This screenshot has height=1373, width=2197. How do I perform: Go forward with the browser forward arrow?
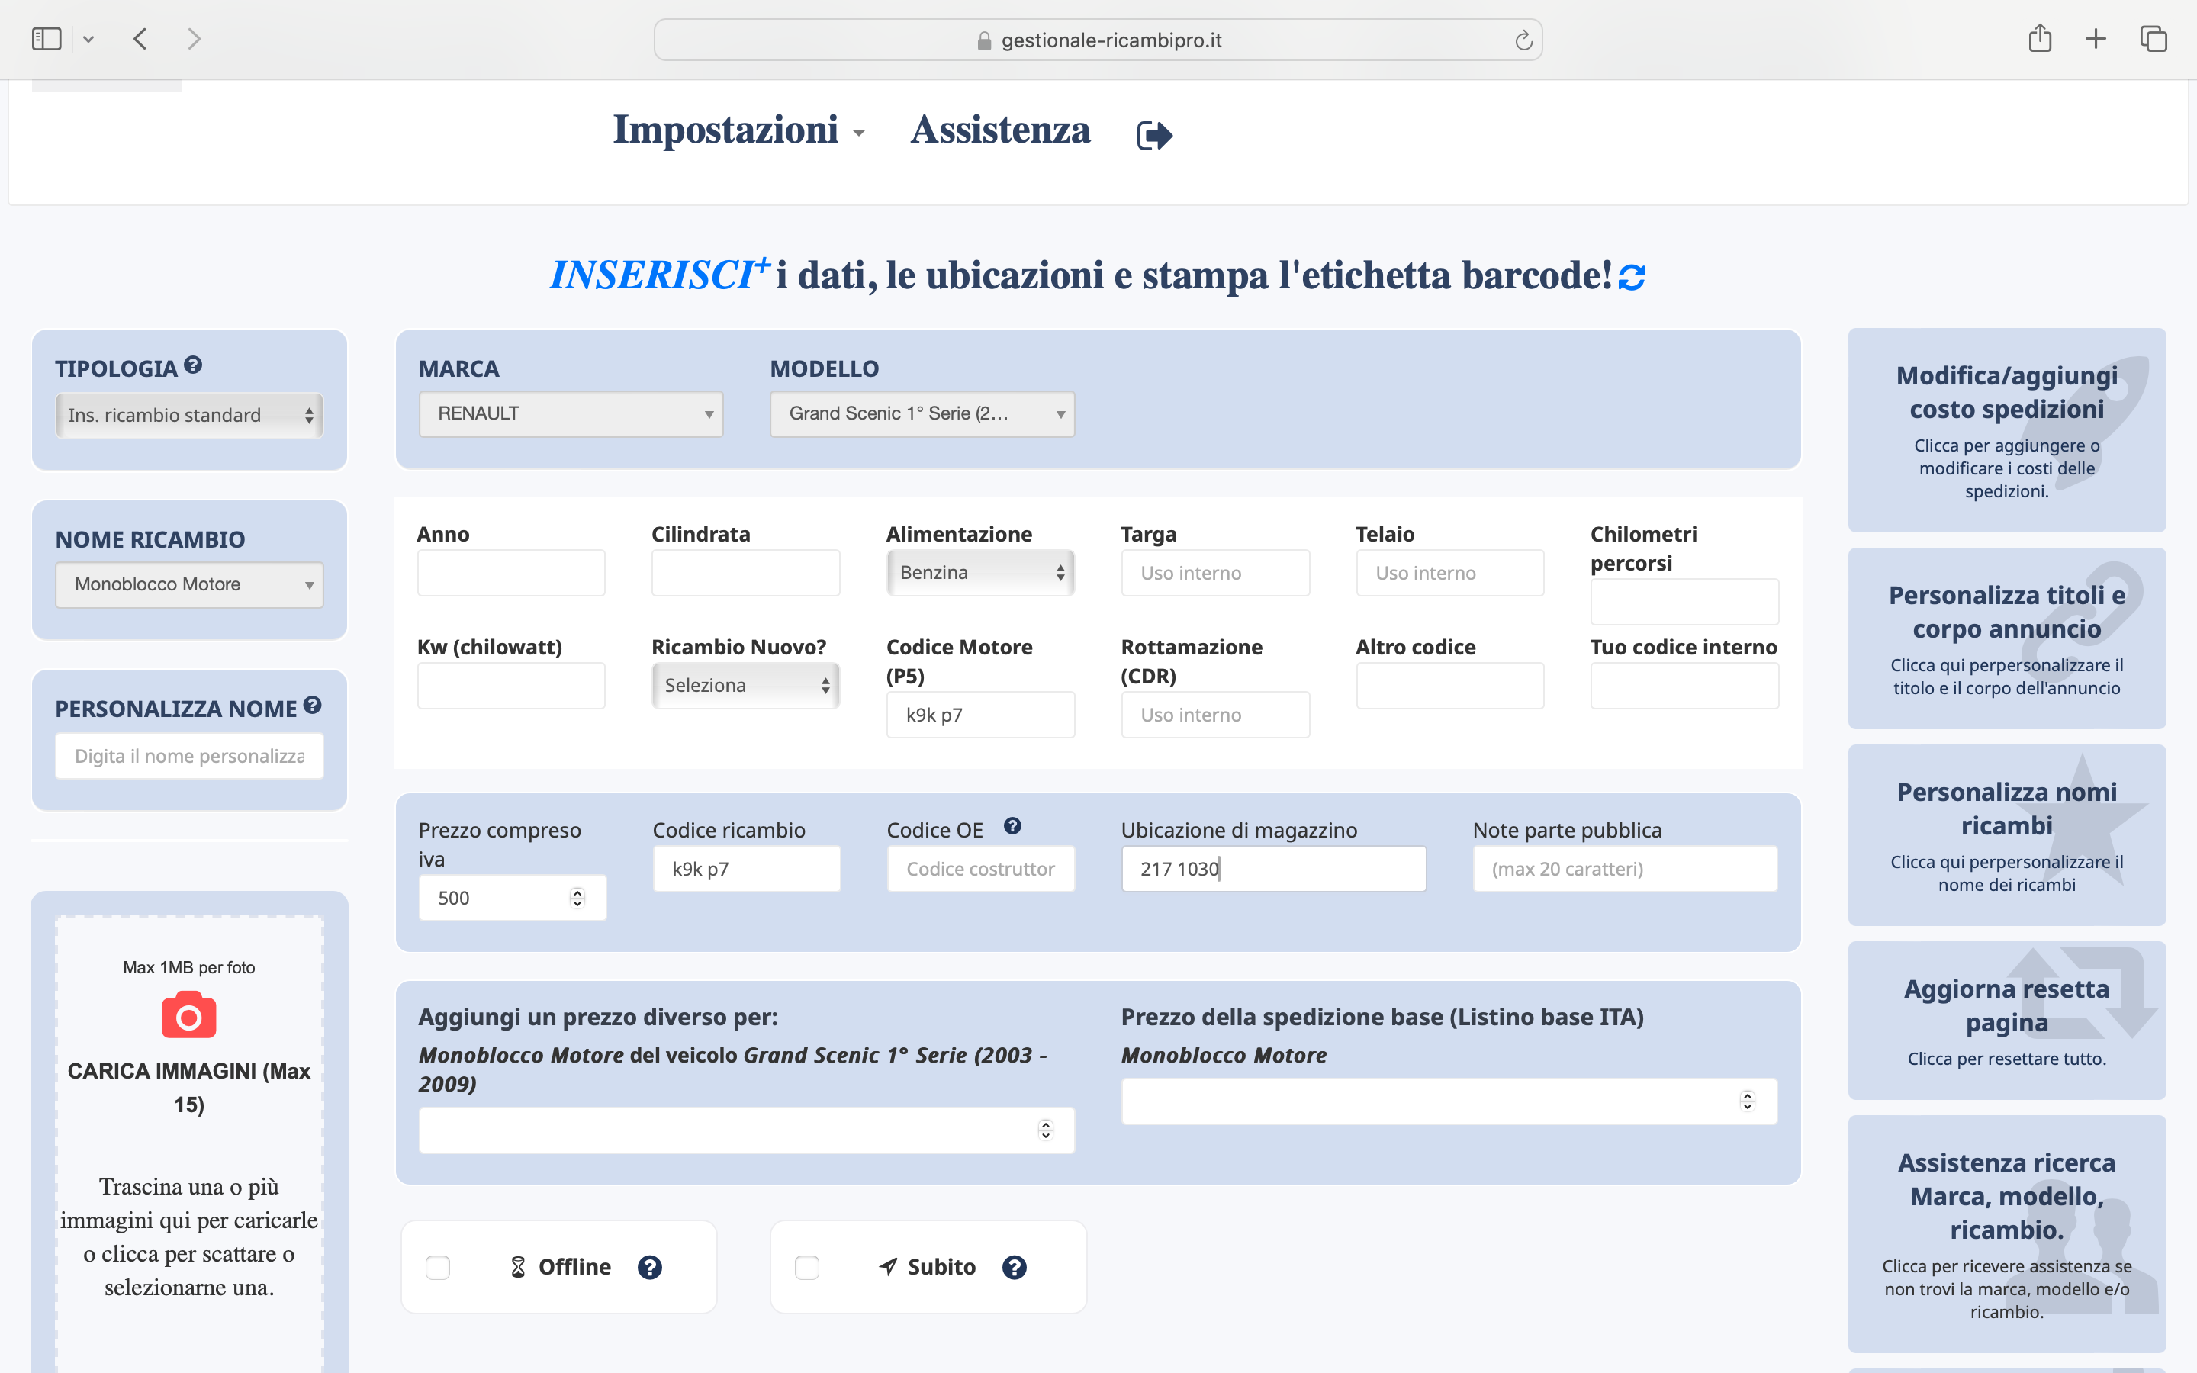pyautogui.click(x=193, y=39)
